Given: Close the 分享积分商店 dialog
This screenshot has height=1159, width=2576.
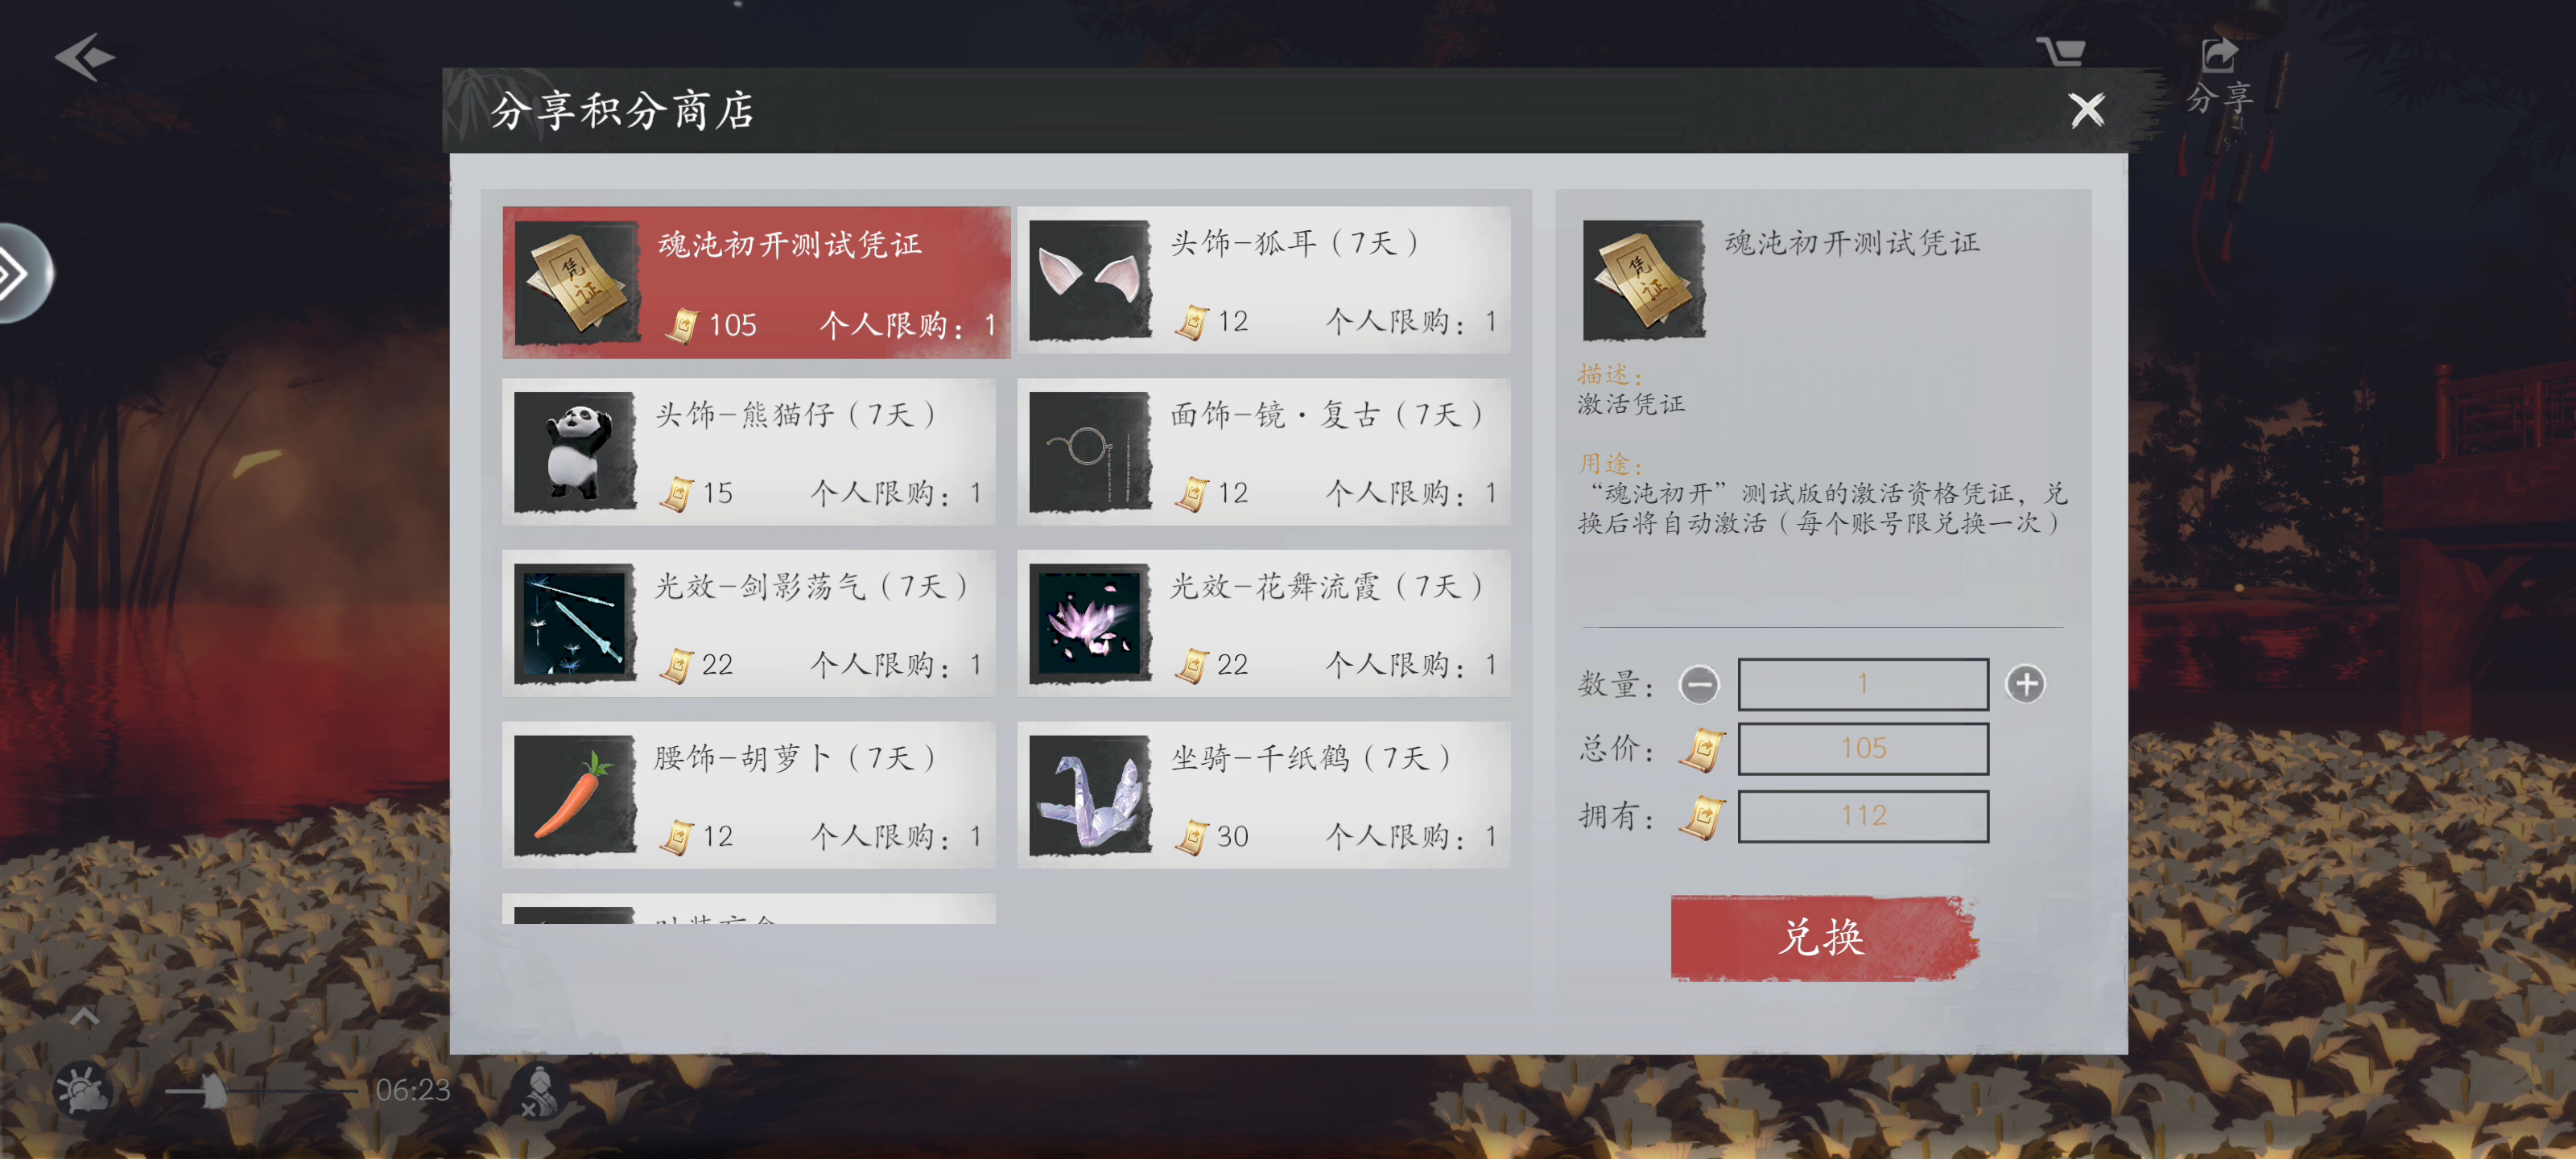Looking at the screenshot, I should [x=2087, y=109].
